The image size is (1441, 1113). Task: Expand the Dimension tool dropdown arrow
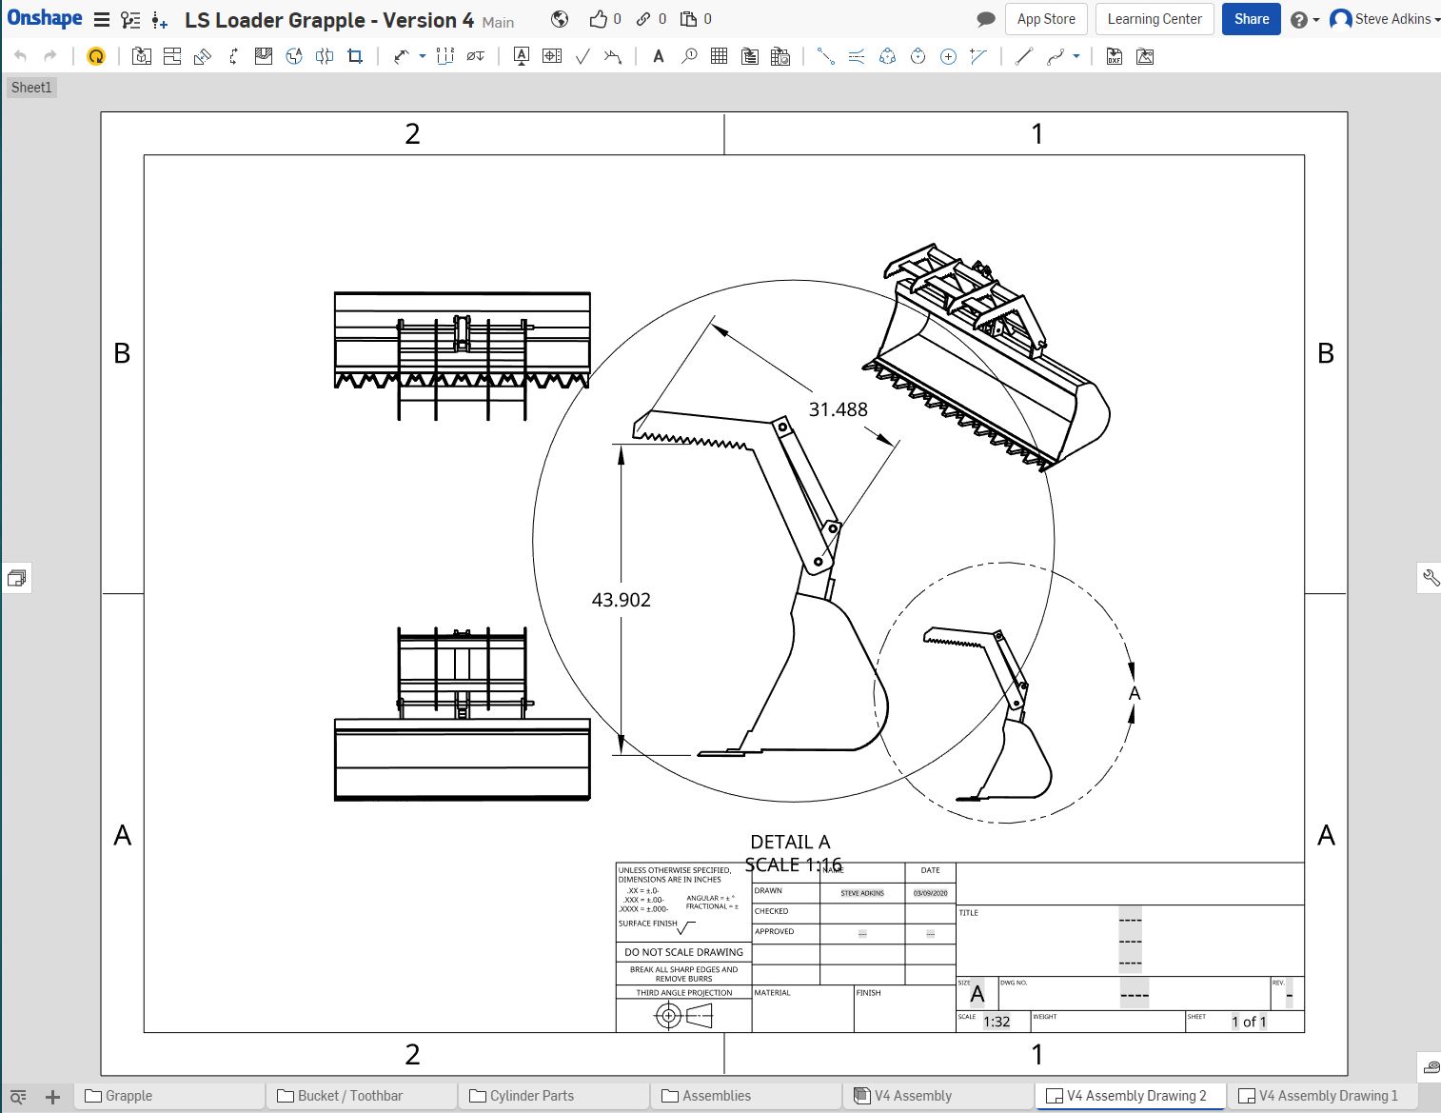423,57
